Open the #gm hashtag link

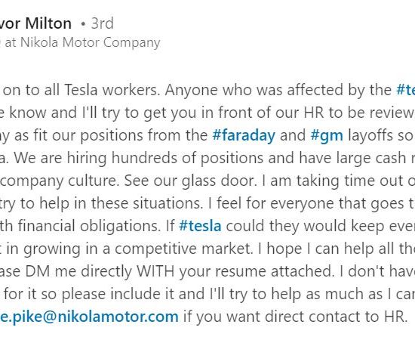point(327,135)
